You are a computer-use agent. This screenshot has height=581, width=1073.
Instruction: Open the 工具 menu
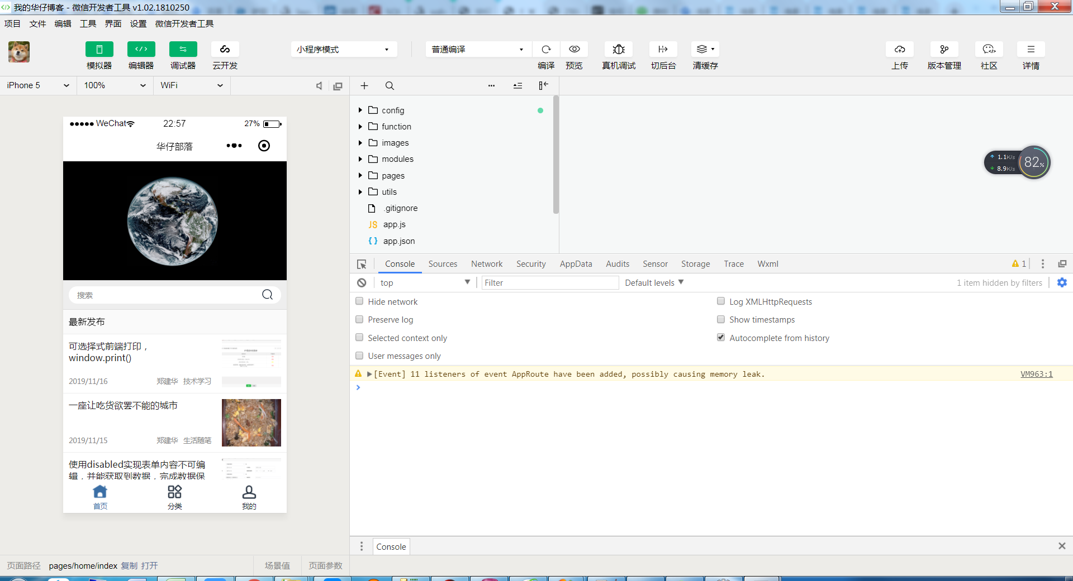point(88,23)
